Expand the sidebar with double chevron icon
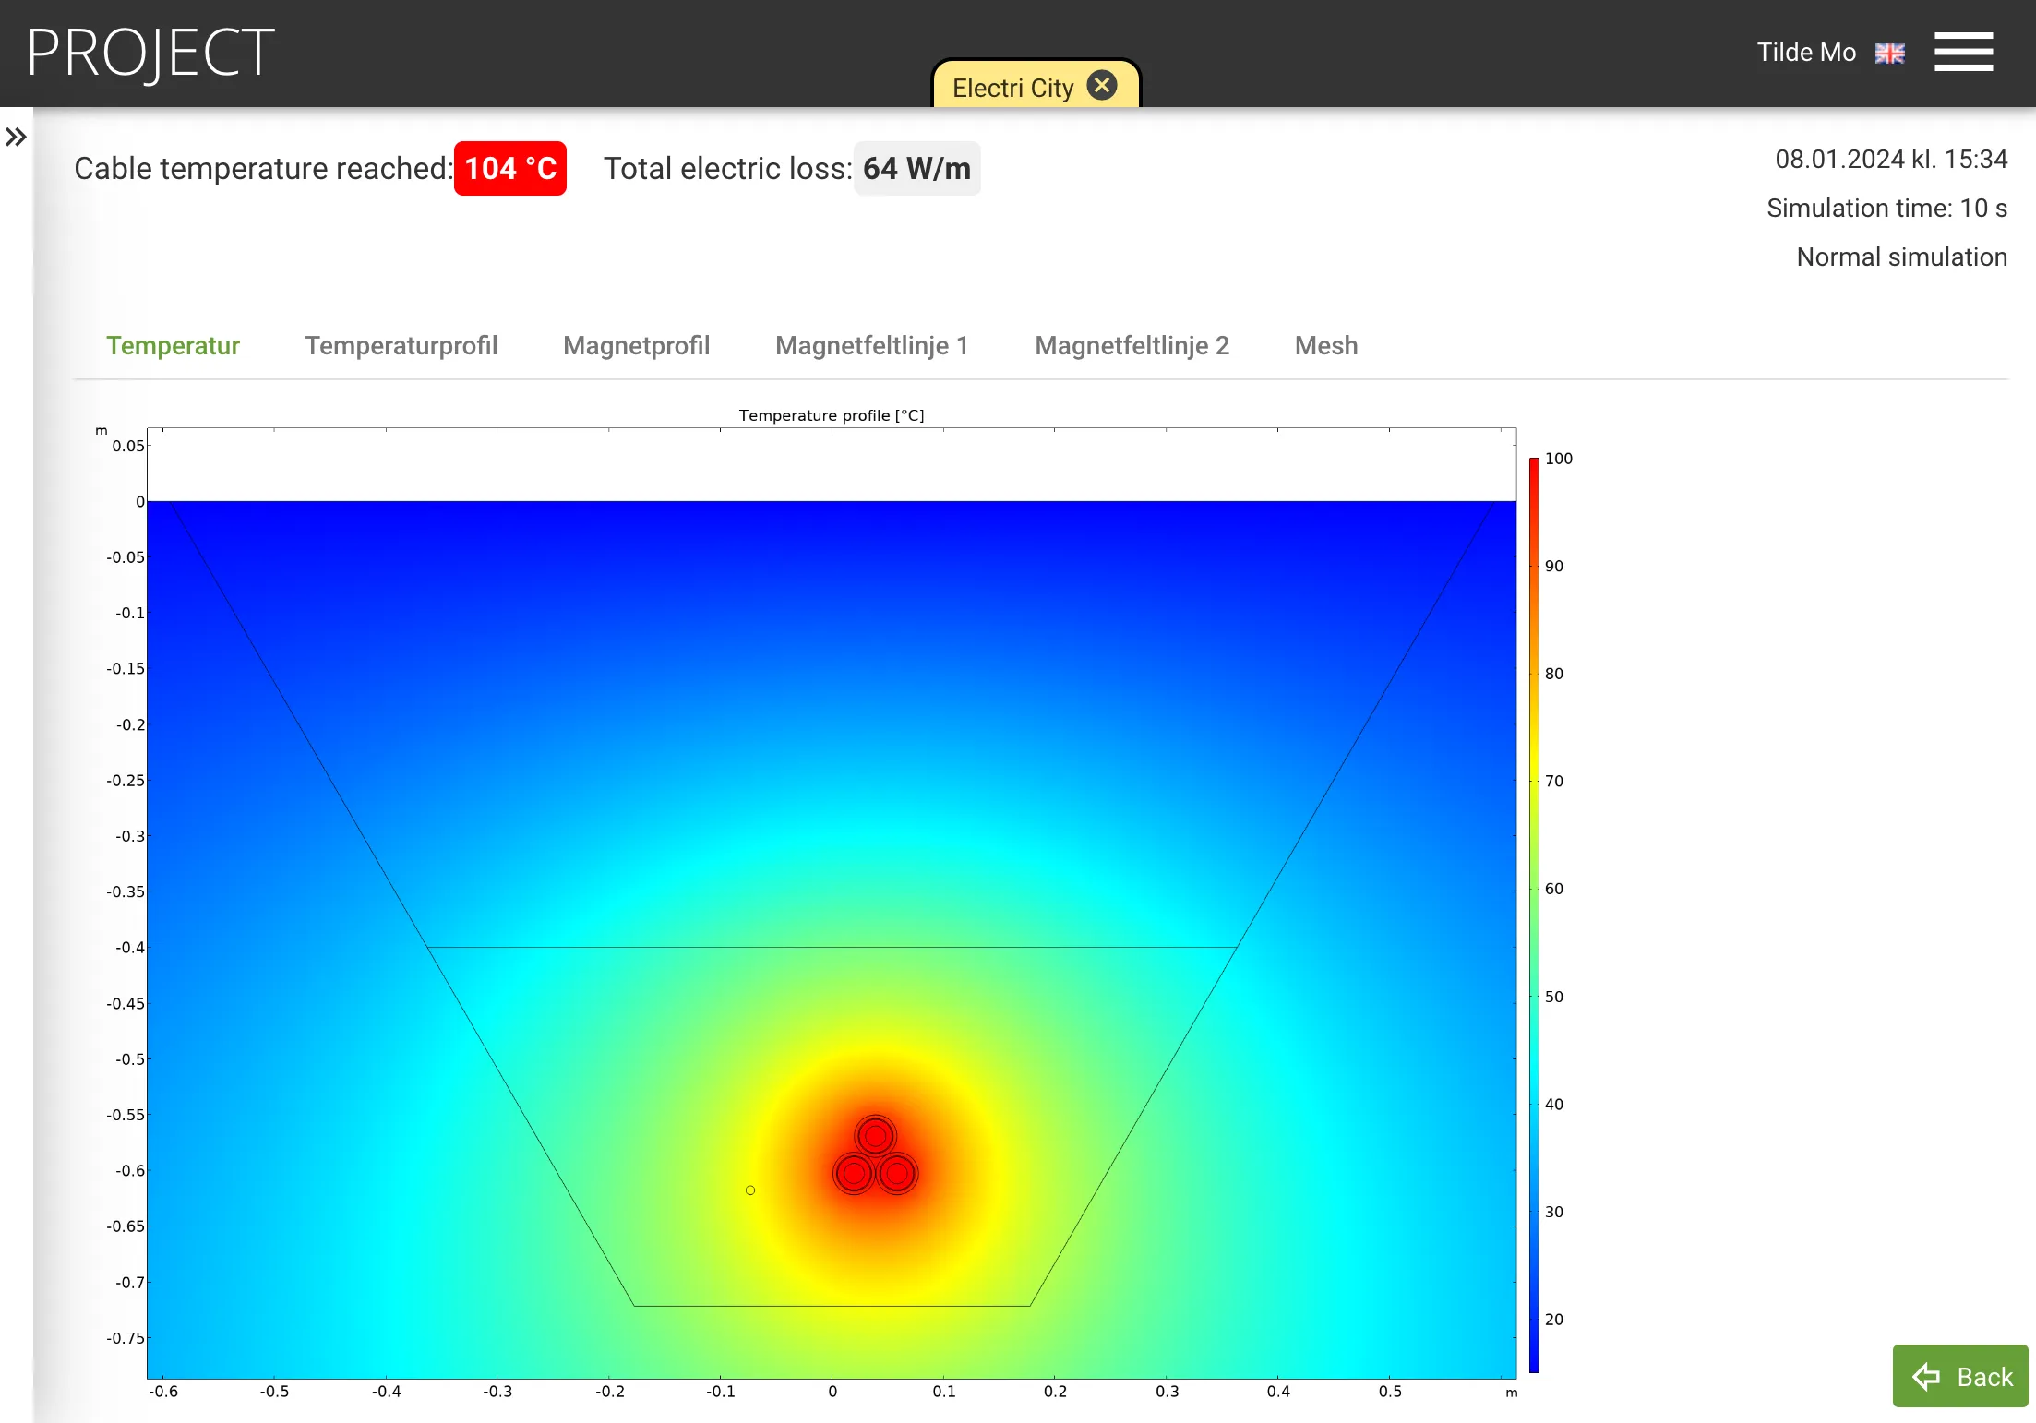This screenshot has width=2036, height=1423. 16,138
